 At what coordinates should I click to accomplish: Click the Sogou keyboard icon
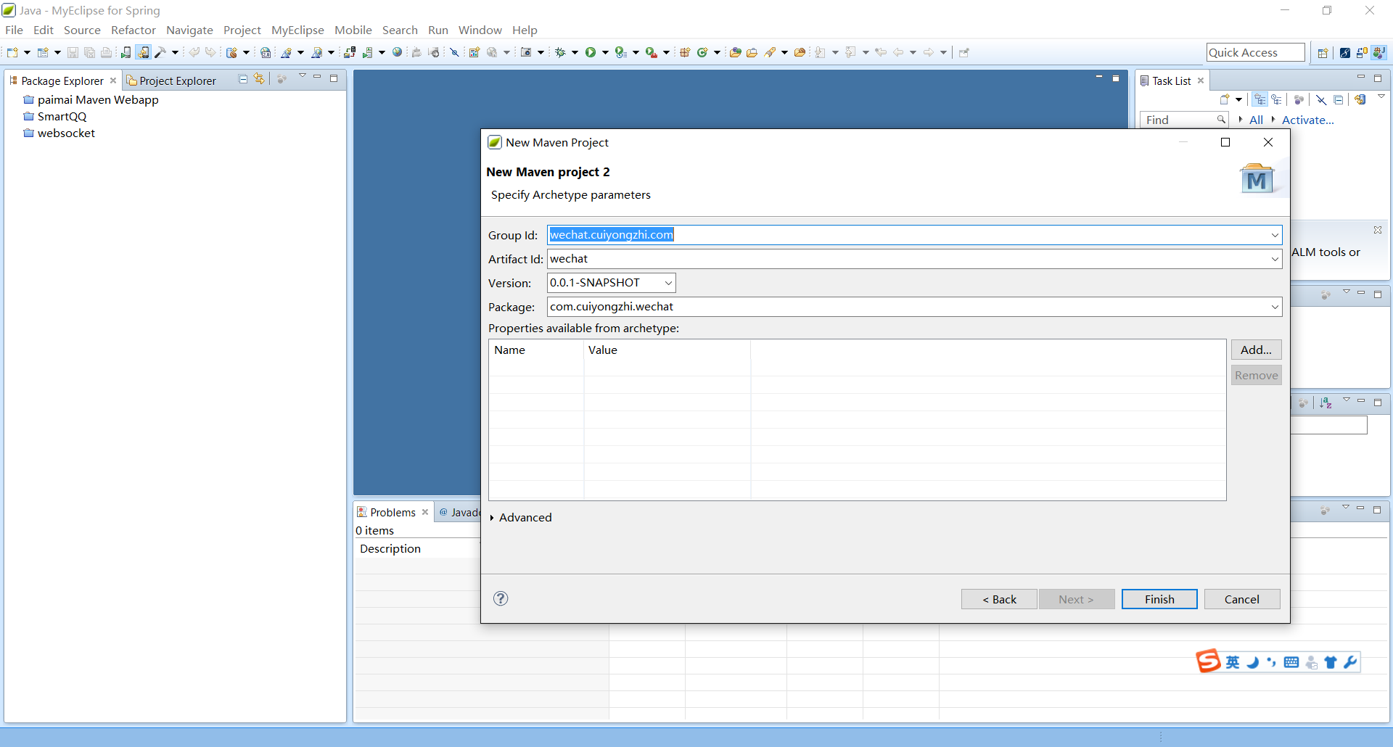pyautogui.click(x=1291, y=662)
